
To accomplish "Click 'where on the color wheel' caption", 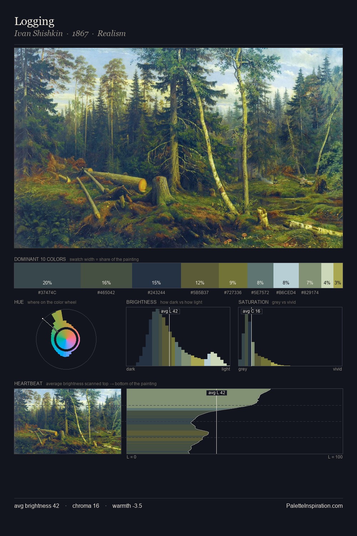I will click(52, 302).
